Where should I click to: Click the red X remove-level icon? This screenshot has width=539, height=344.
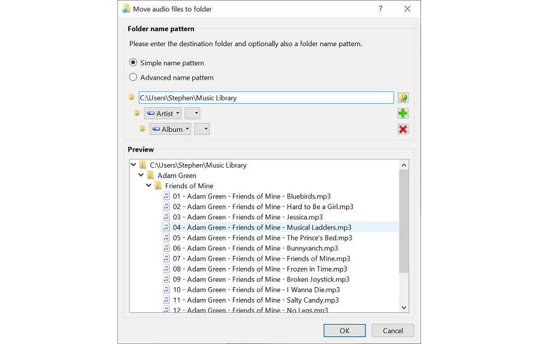coord(403,129)
